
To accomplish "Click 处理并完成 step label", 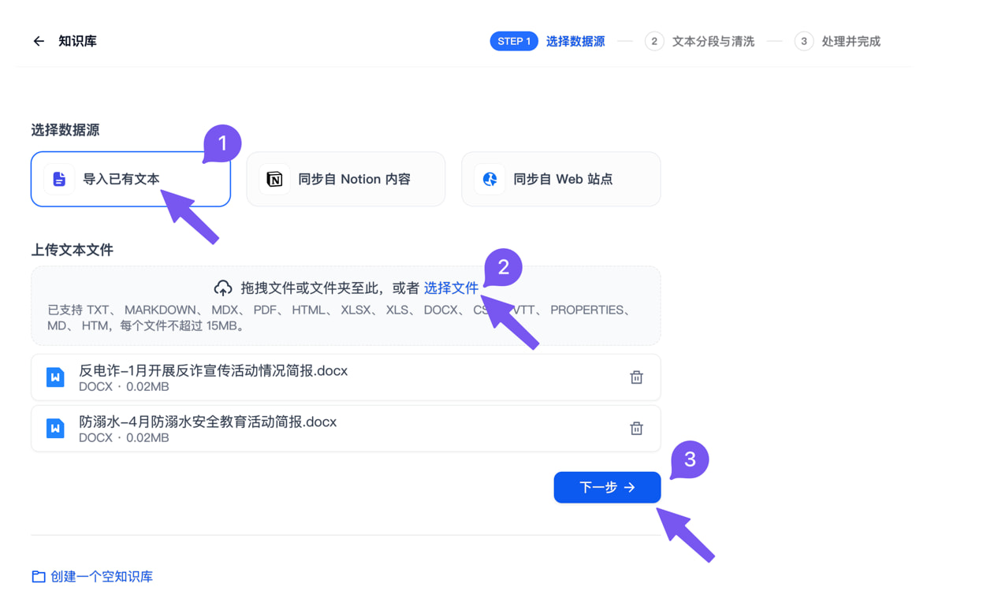I will [851, 41].
